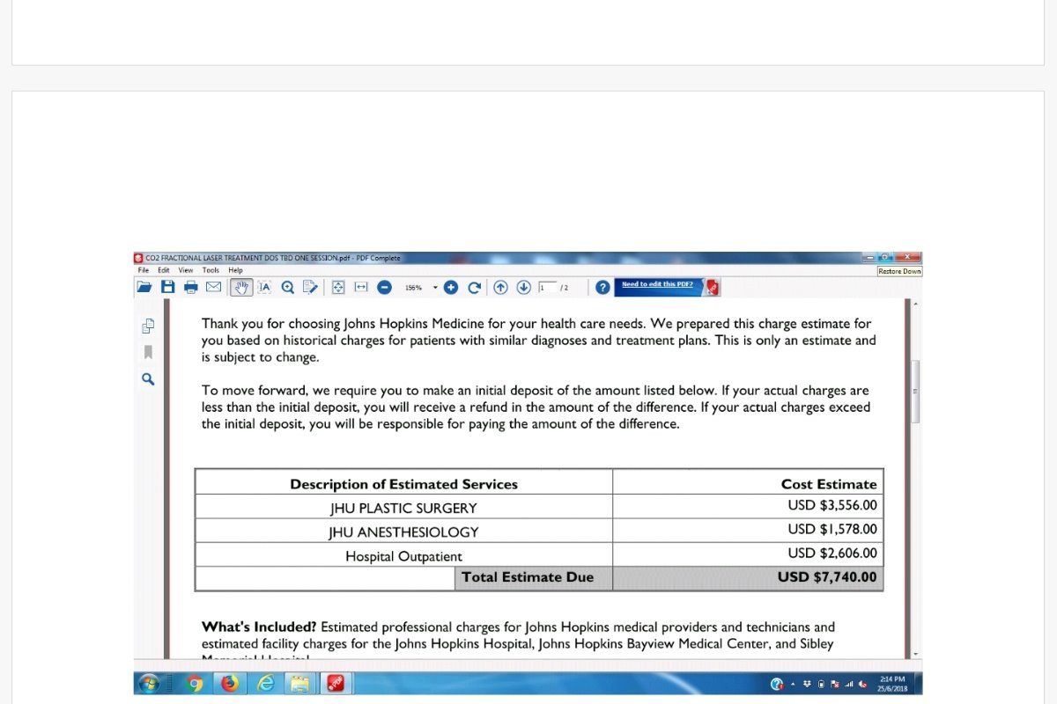Select the 'JHU PLASTIC SURGERY' row text

coord(403,509)
